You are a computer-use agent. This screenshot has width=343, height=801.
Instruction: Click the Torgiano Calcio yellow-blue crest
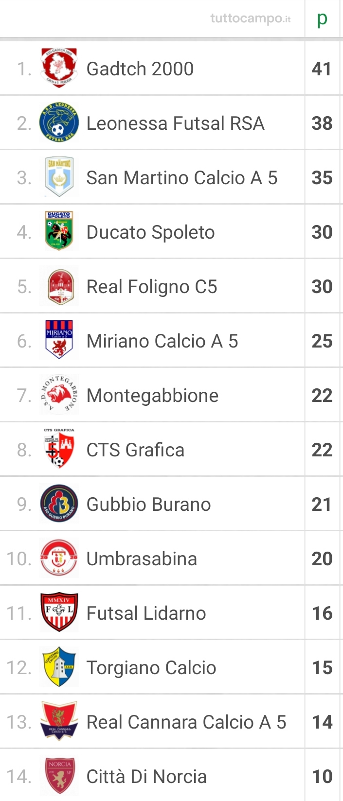coord(59,667)
